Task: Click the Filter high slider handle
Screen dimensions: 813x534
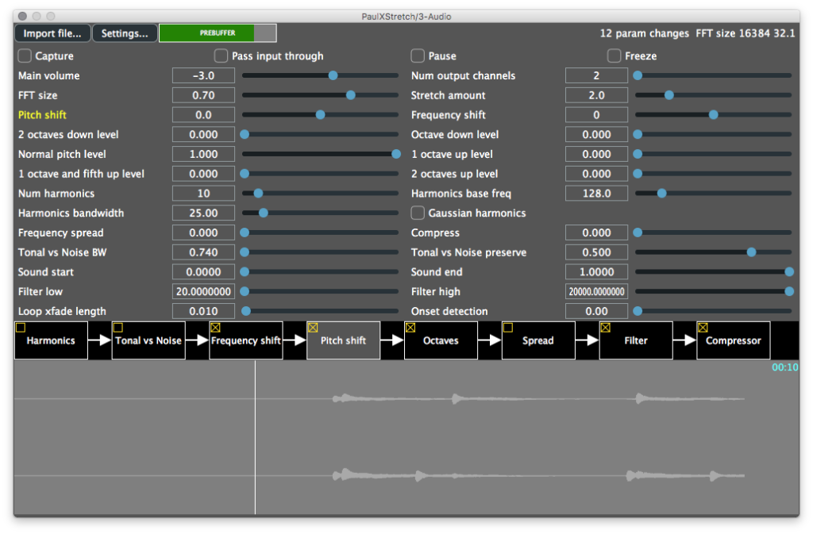Action: tap(789, 292)
